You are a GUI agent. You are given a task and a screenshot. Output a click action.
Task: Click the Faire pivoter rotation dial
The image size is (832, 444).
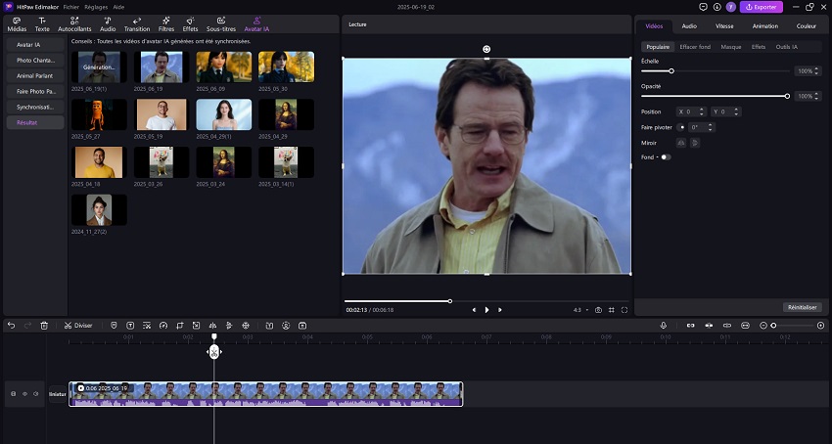point(681,127)
